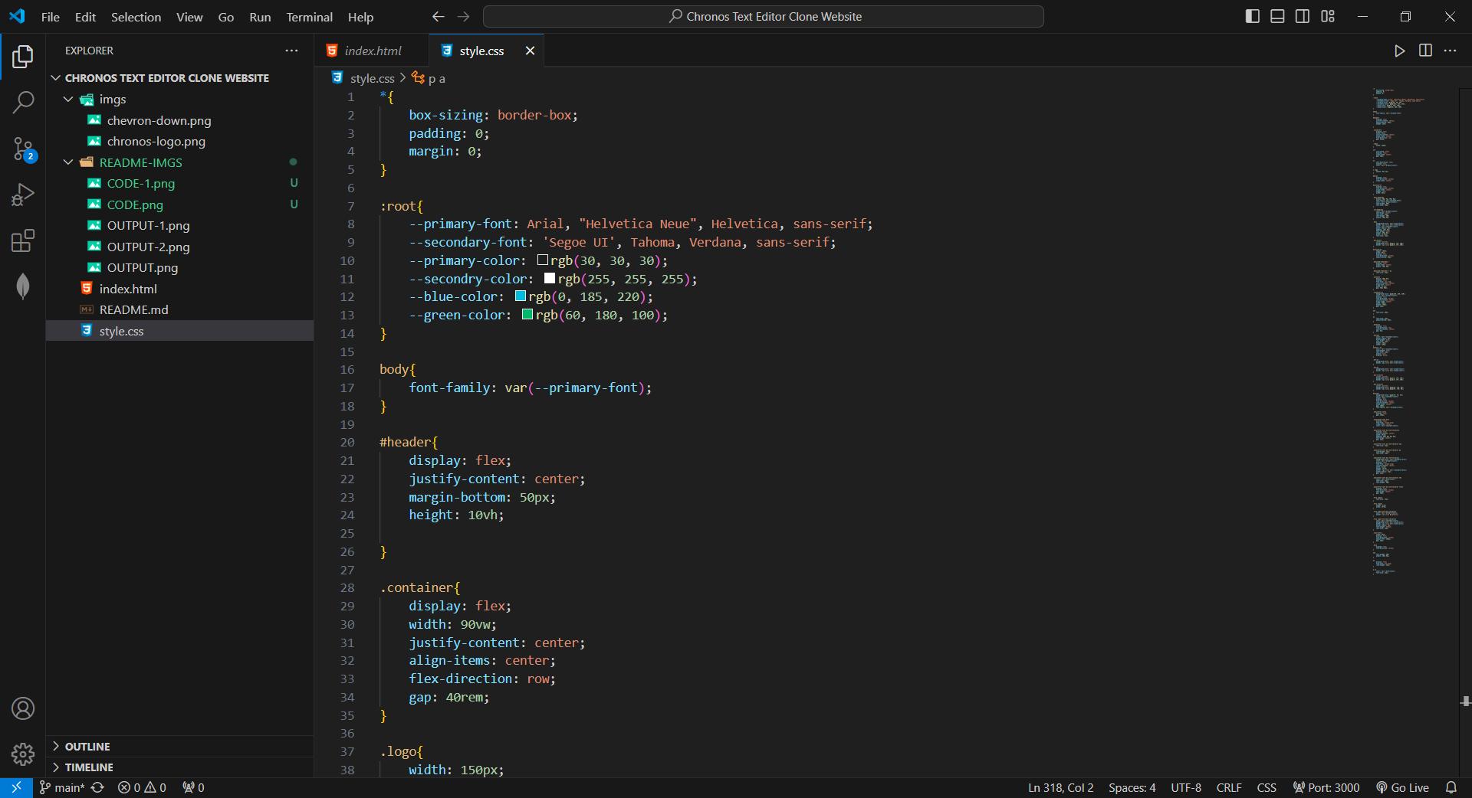Go back with the left arrow
The image size is (1472, 798).
(438, 16)
